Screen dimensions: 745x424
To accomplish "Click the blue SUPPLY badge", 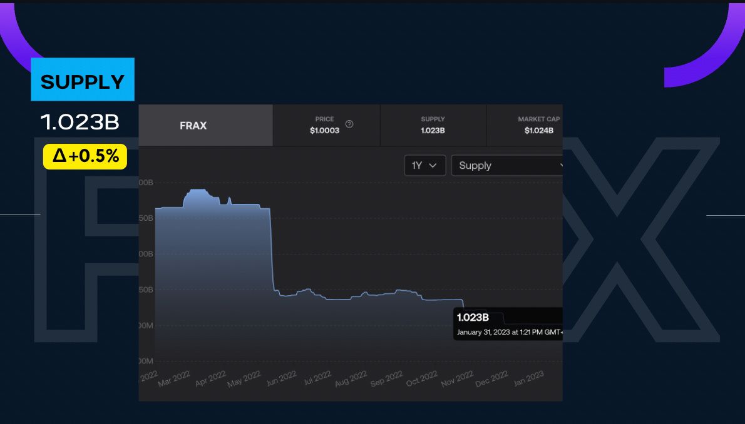I will pos(83,80).
